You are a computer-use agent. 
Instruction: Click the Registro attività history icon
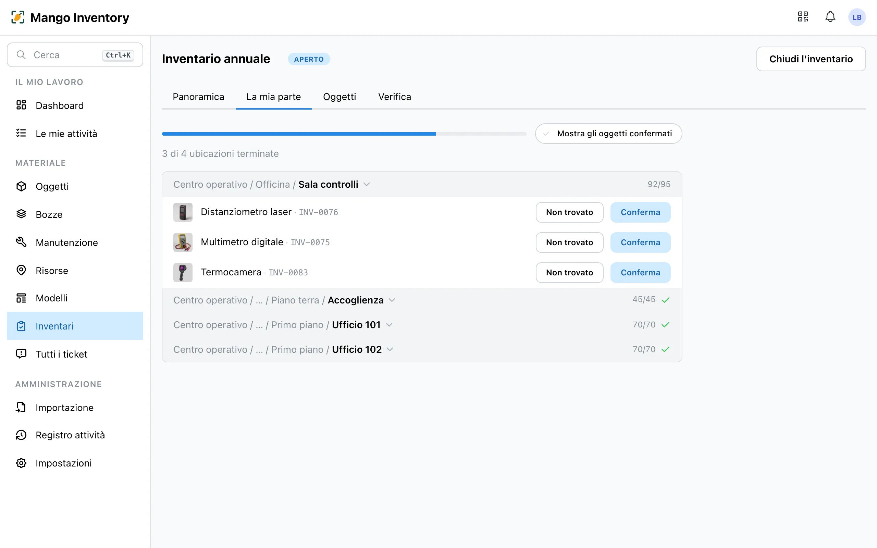click(21, 435)
